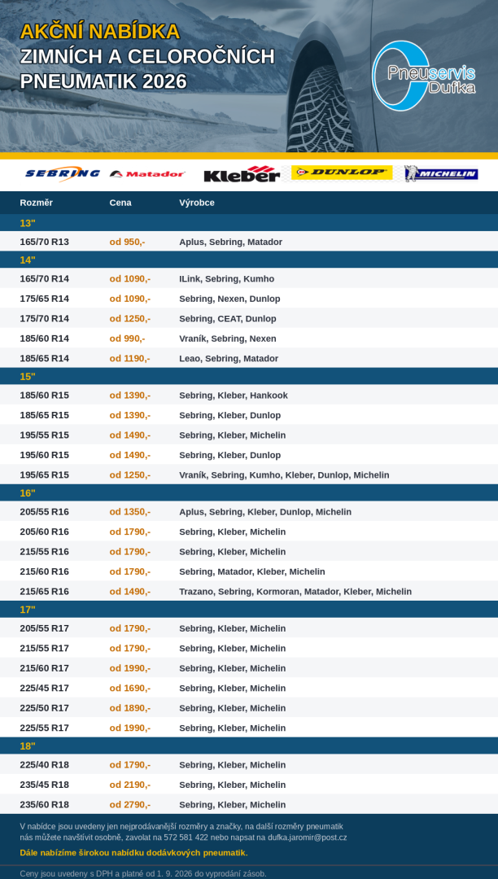Click the 215/60 R17 size cell
The width and height of the screenshot is (498, 879).
tap(44, 669)
